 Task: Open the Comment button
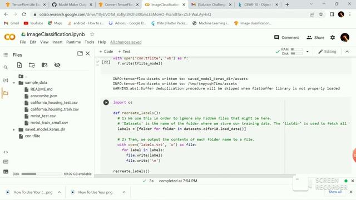point(286,38)
